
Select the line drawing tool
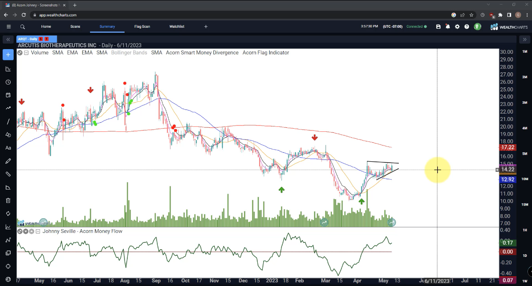8,121
